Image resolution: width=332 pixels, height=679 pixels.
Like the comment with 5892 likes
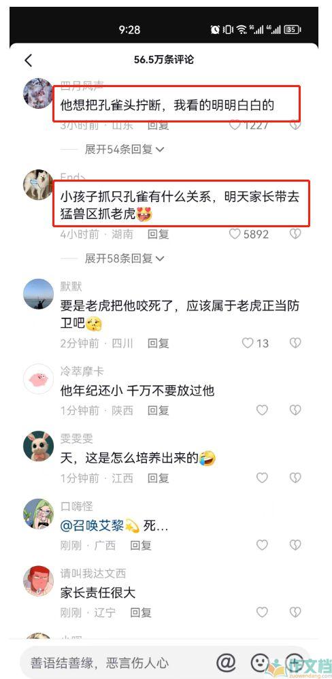pos(235,234)
